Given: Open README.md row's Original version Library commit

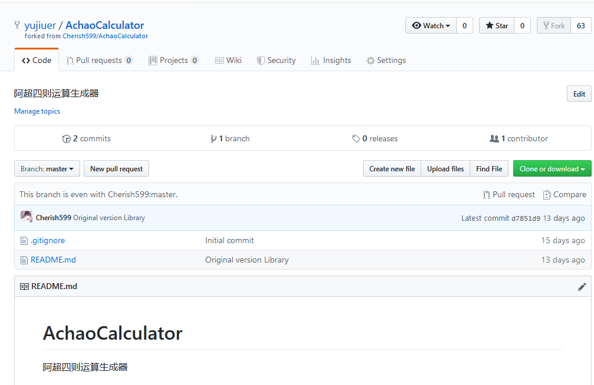Looking at the screenshot, I should [x=247, y=260].
